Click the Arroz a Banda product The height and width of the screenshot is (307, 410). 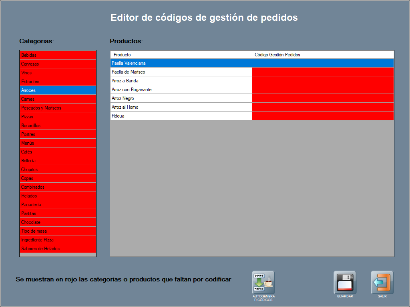point(181,81)
